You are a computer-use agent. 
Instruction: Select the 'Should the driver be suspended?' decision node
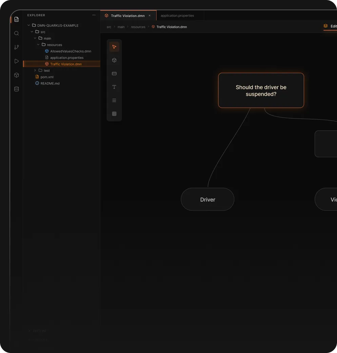261,90
